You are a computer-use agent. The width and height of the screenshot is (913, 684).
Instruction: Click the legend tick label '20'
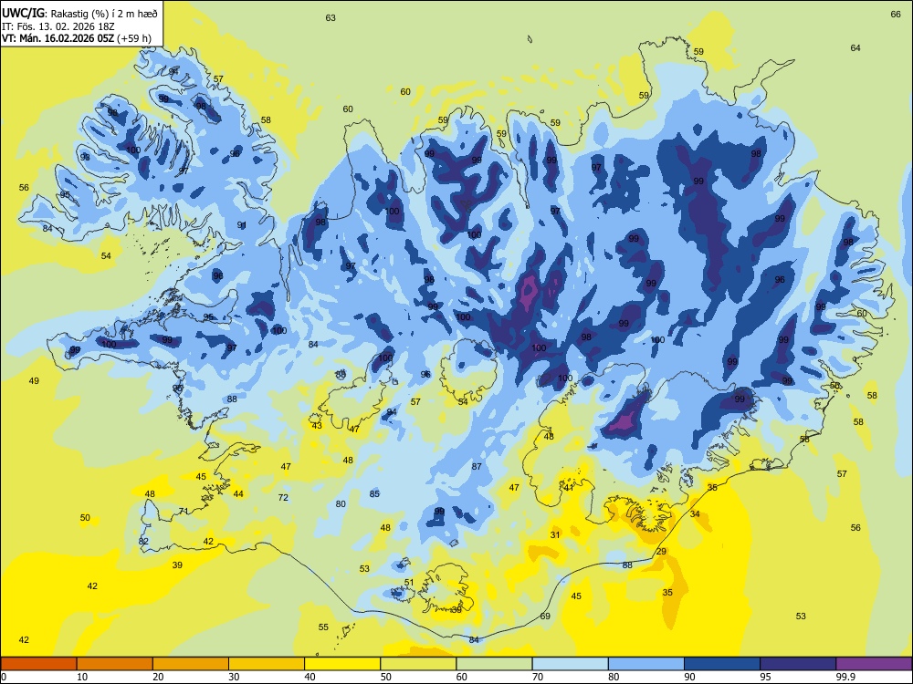coord(158,677)
